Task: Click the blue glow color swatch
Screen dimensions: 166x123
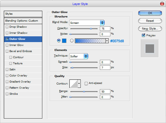Action: pos(64,41)
